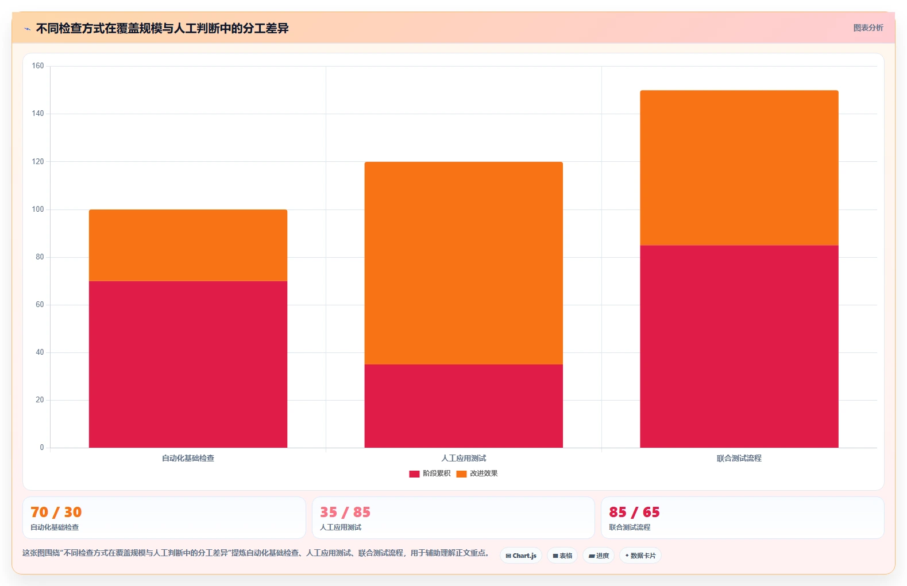Screen dimensions: 907x586
Task: Click the 数据卡片 tag pill
Action: [x=640, y=556]
